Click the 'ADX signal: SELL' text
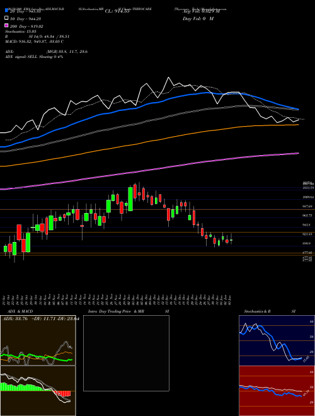Viewport: 315px width, 416px height. click(x=34, y=57)
